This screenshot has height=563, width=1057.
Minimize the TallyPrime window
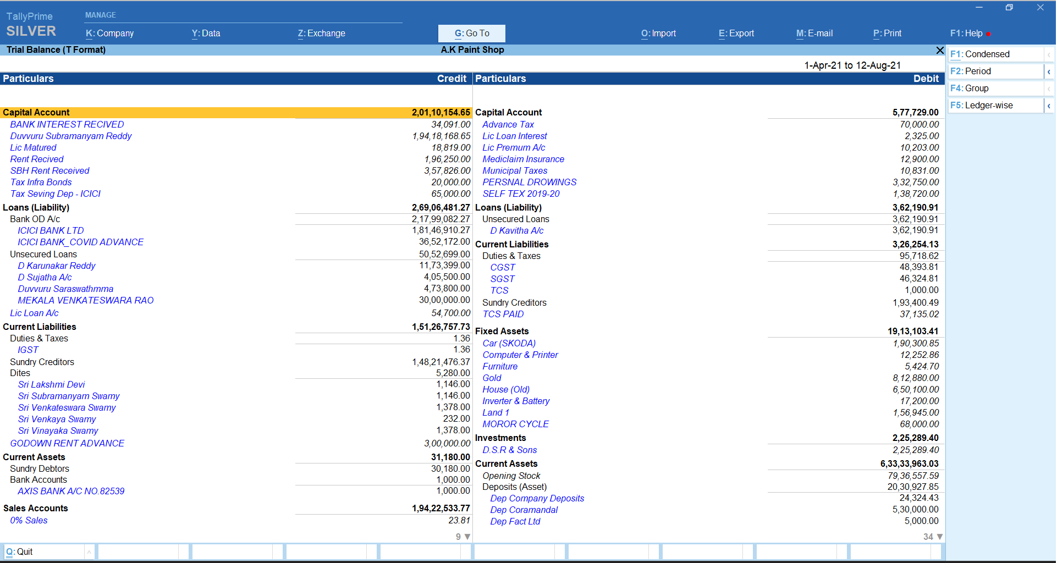979,8
